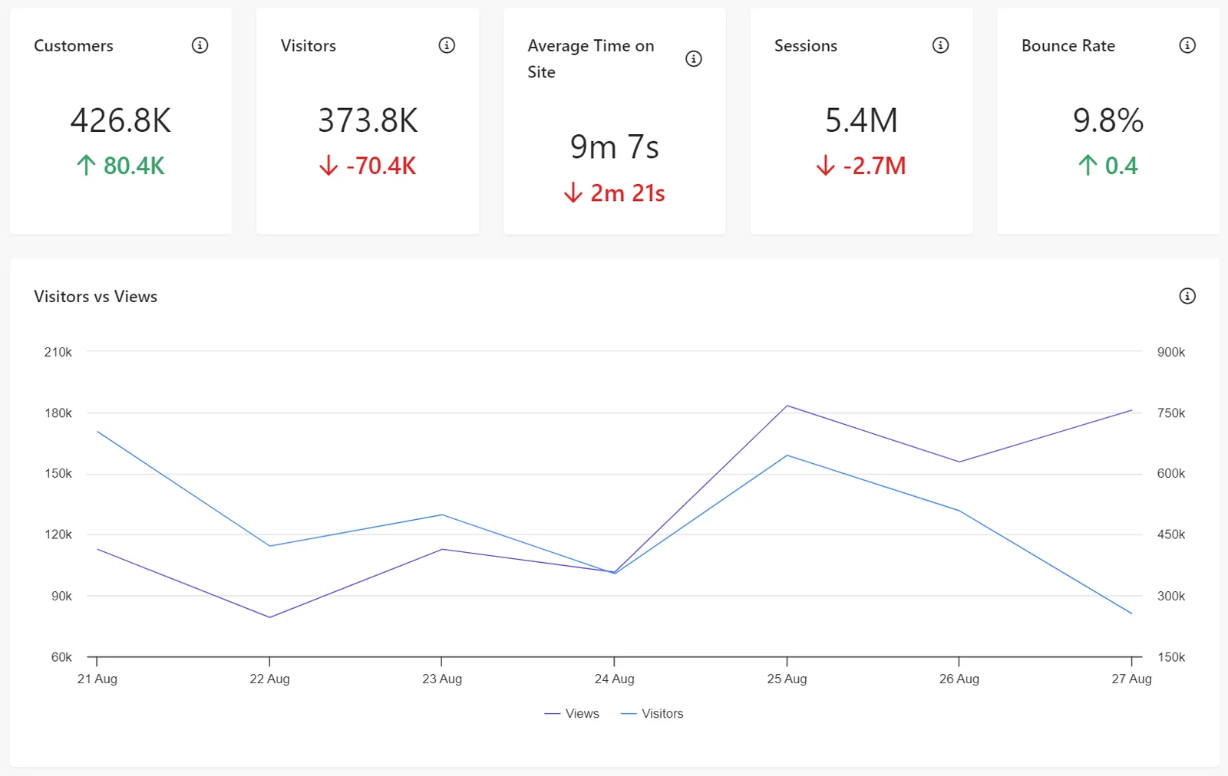Viewport: 1228px width, 776px height.
Task: Click the Visitors line point at 27 Aug
Action: coord(1131,613)
